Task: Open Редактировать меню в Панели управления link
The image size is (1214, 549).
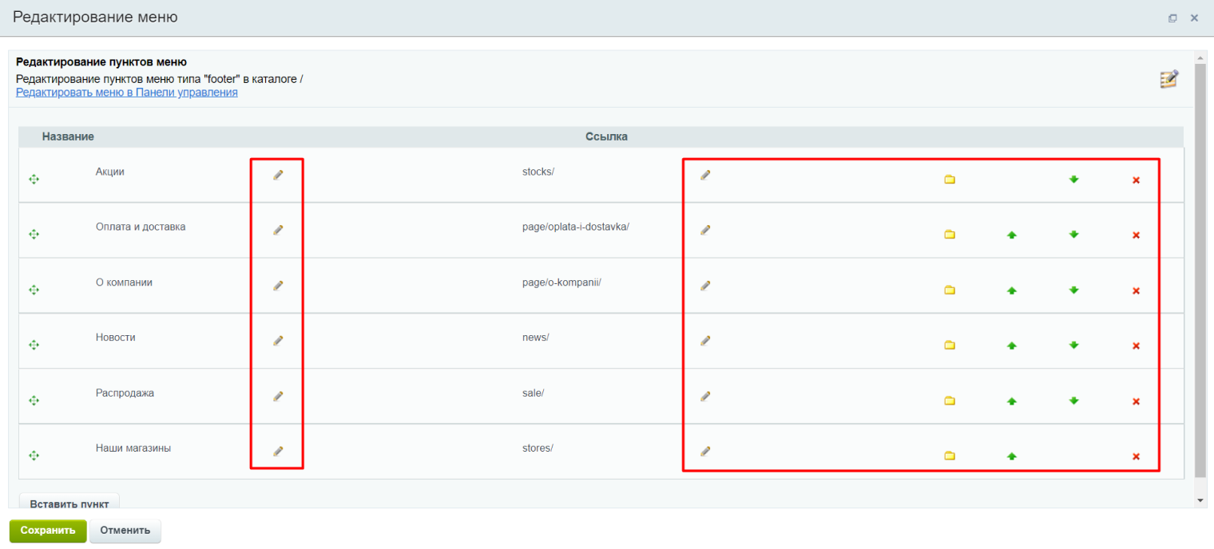Action: 127,93
